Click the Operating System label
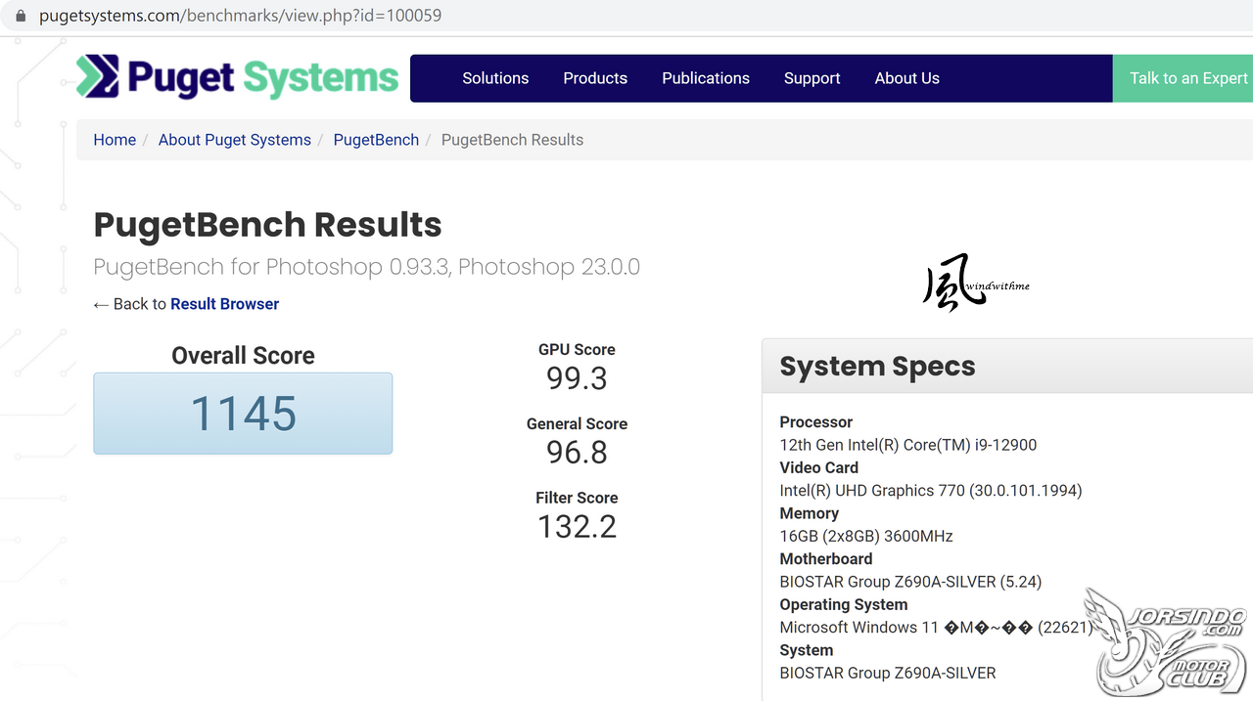This screenshot has width=1253, height=701. tap(844, 604)
